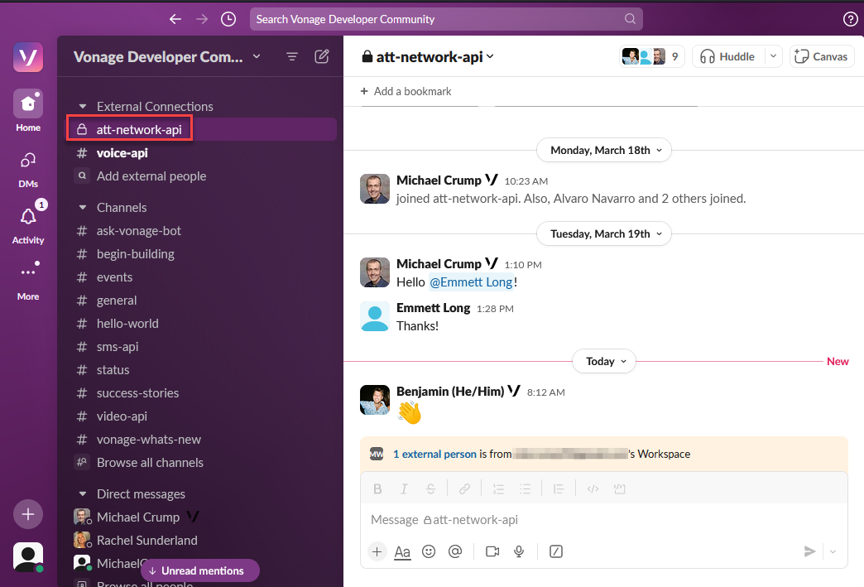Open the Canvas for this channel
Image resolution: width=864 pixels, height=587 pixels.
[822, 56]
